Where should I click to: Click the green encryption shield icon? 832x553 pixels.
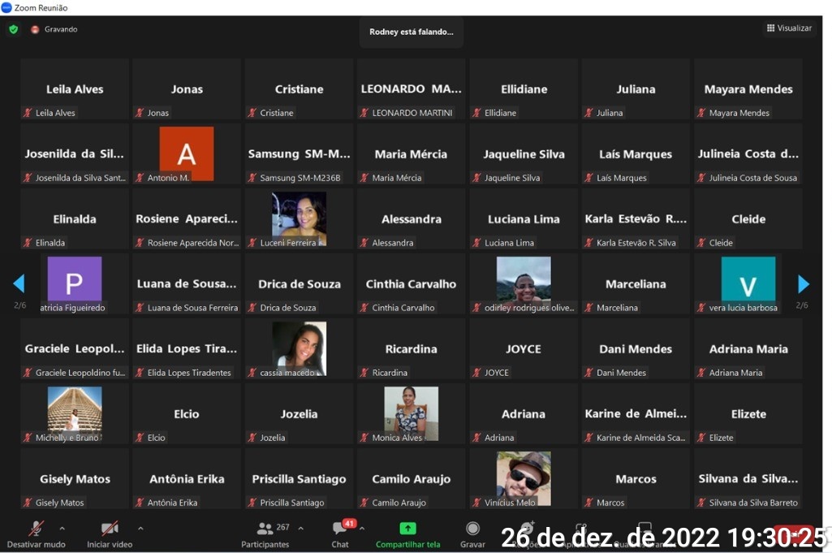13,29
